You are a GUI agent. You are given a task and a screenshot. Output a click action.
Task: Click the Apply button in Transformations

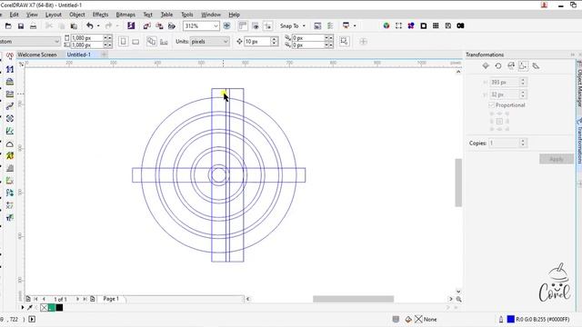[556, 159]
